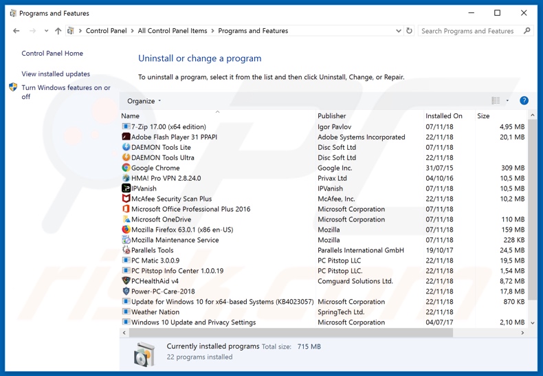Image resolution: width=543 pixels, height=376 pixels.
Task: Click the PC Matic 3.0.0.9 icon
Action: (x=126, y=261)
